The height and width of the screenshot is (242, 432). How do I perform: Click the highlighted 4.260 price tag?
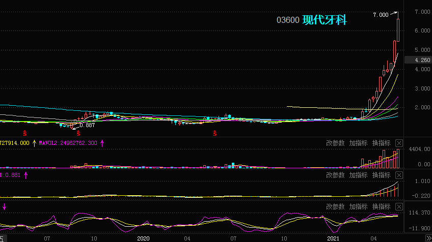pos(418,60)
